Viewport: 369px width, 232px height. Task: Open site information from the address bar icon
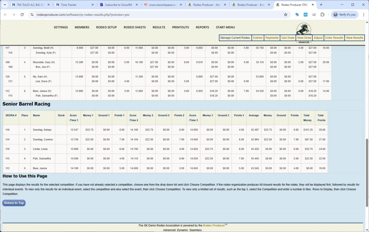(32, 14)
